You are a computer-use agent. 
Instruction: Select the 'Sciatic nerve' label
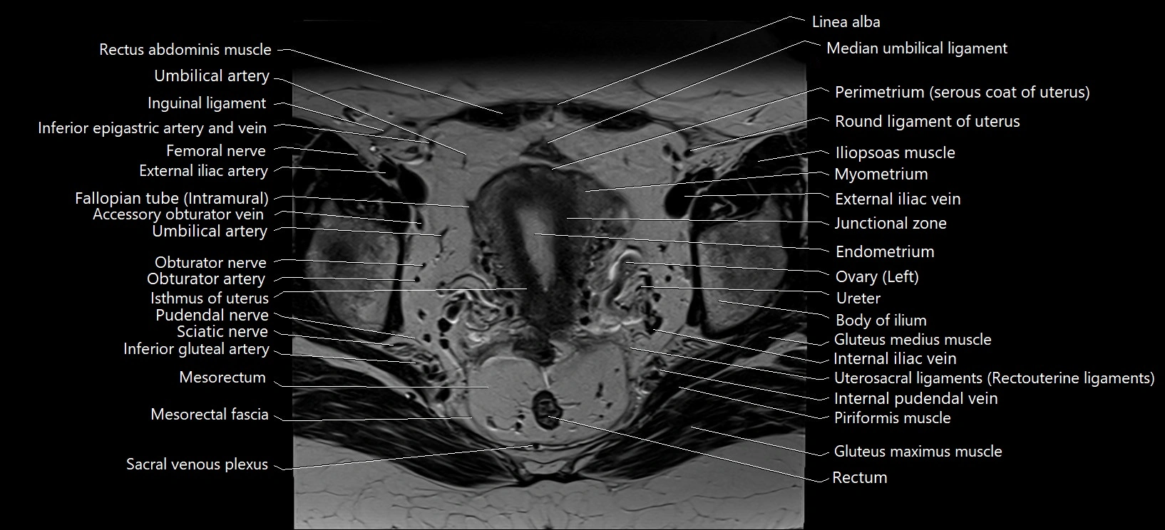point(222,332)
